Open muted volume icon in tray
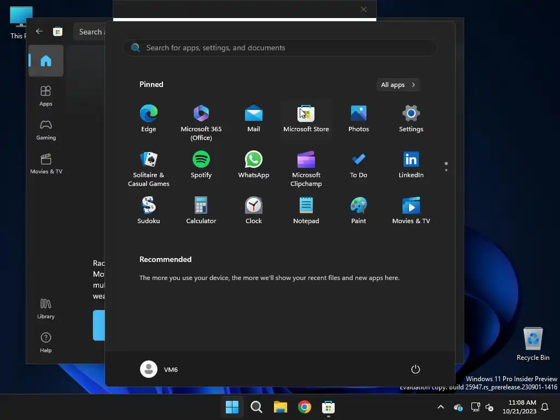 pos(489,407)
